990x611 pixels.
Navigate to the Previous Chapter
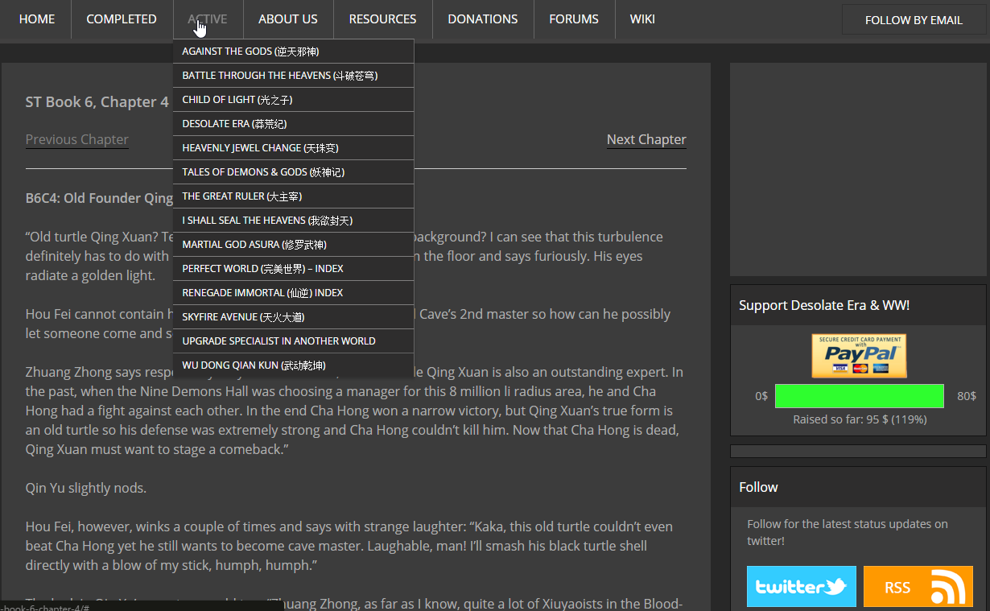77,139
